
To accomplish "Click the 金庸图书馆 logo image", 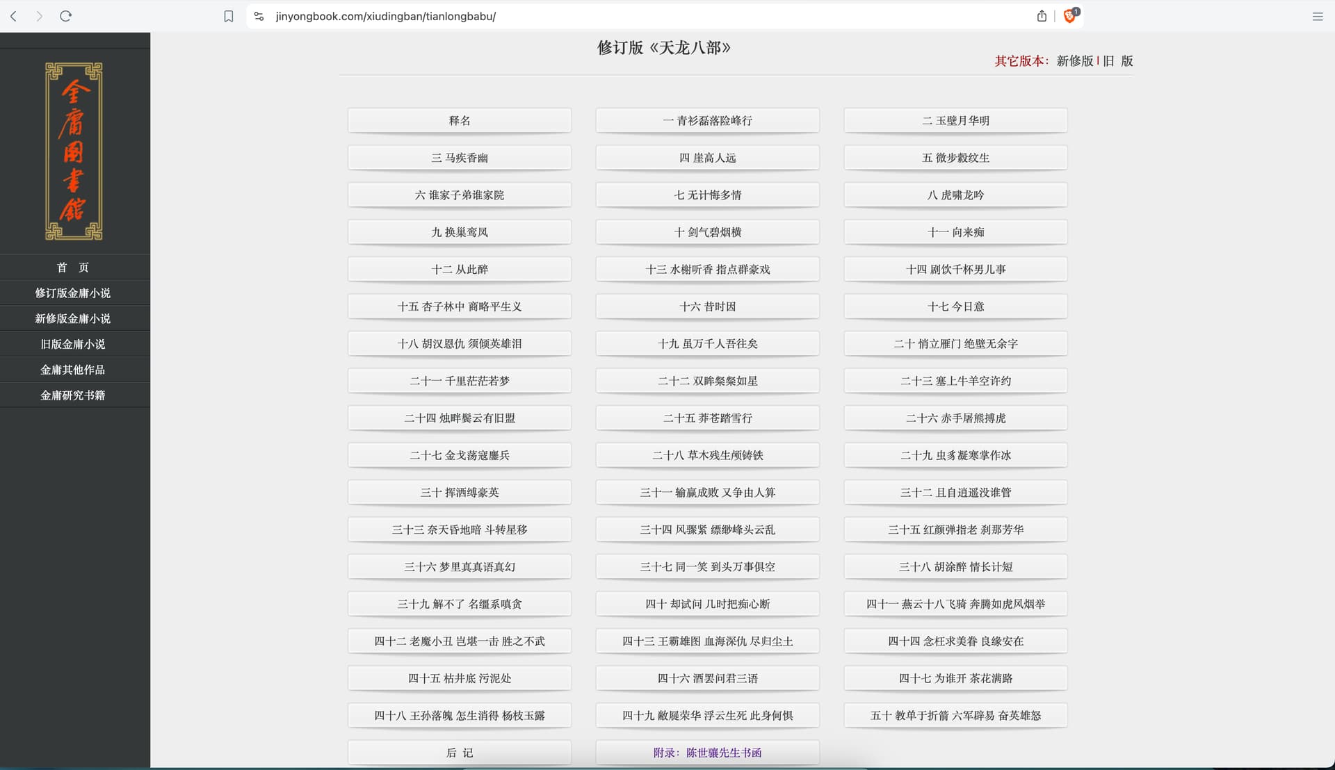I will point(74,151).
